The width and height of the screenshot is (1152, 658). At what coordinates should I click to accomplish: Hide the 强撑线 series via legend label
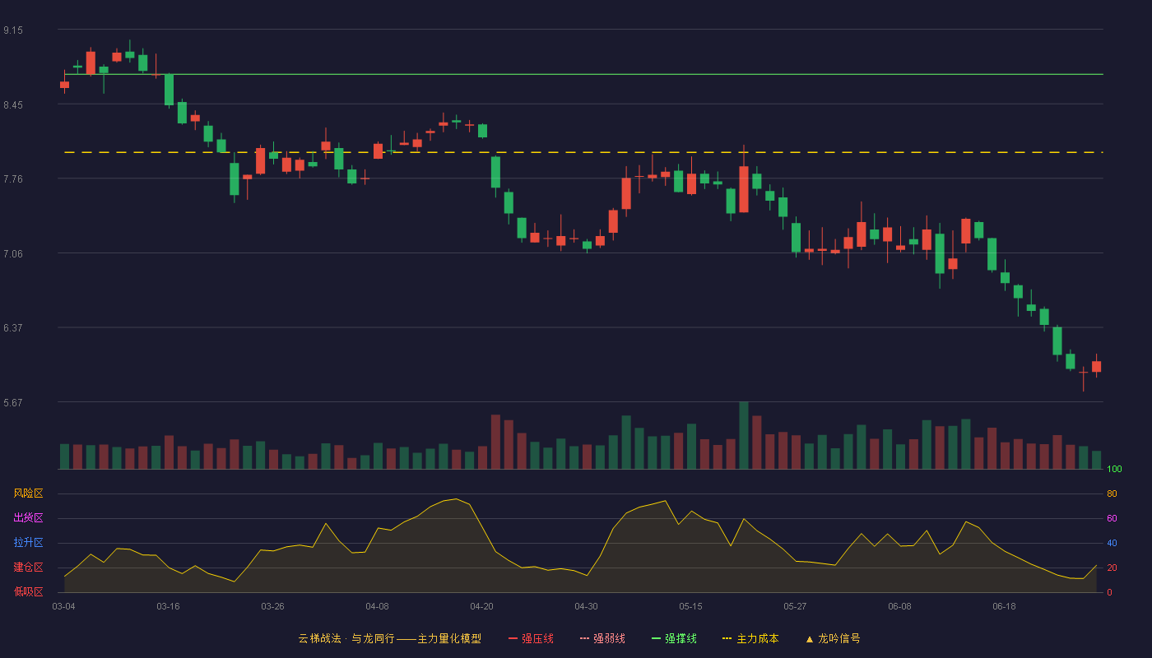pos(681,638)
